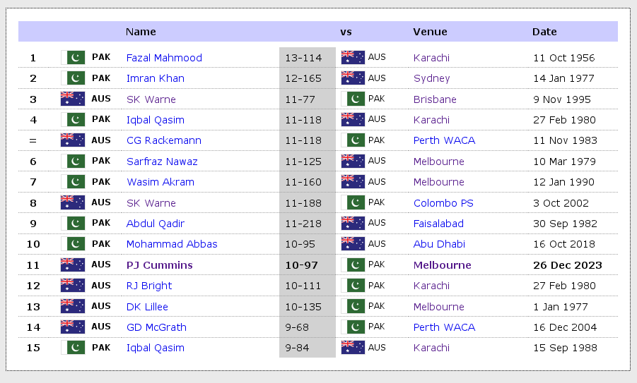The height and width of the screenshot is (383, 637).
Task: Open Karachi venue for 11 Oct 1956
Action: pos(431,58)
